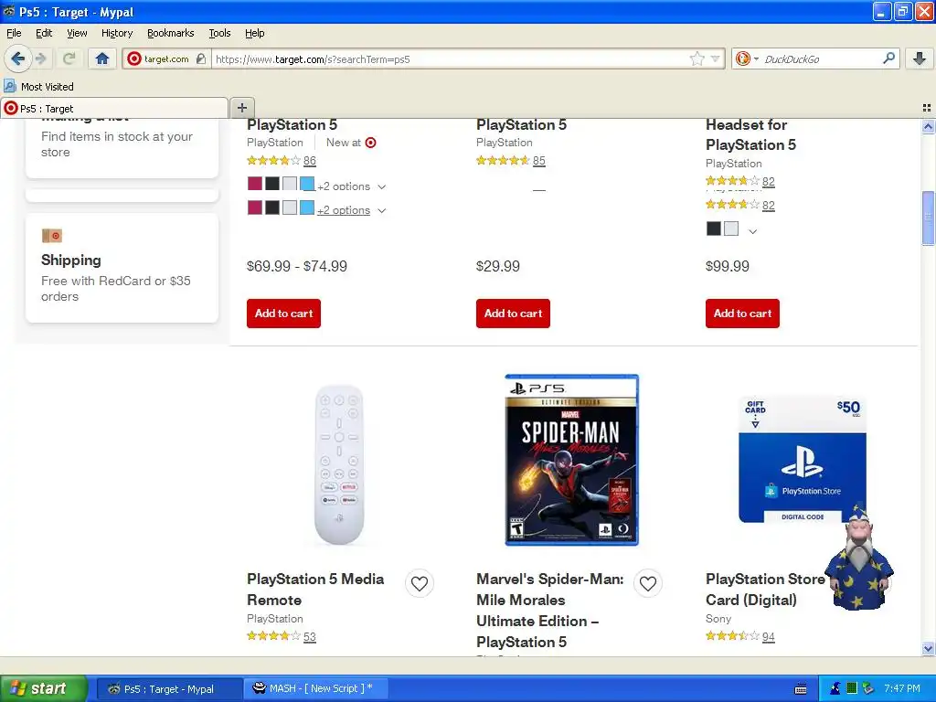Click the DuckDuckGo search field
Screen dimensions: 936x702
(820, 58)
